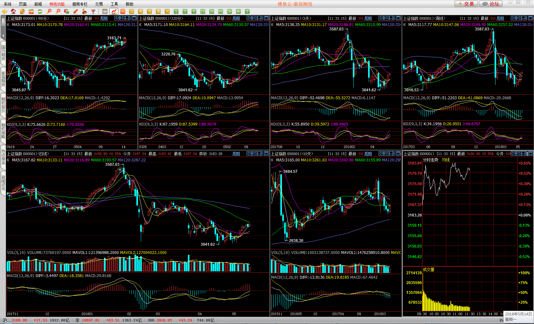Click the 2018年5月14日 date display
This screenshot has width=534, height=324.
tap(519, 314)
